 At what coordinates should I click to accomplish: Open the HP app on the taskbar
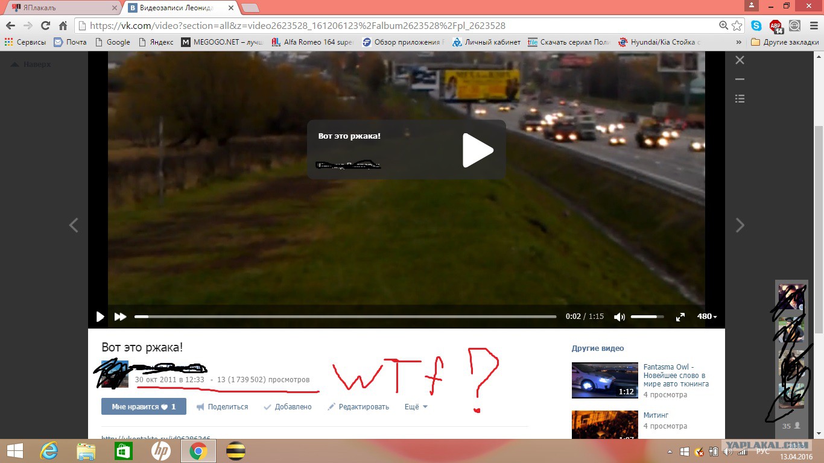pyautogui.click(x=160, y=451)
